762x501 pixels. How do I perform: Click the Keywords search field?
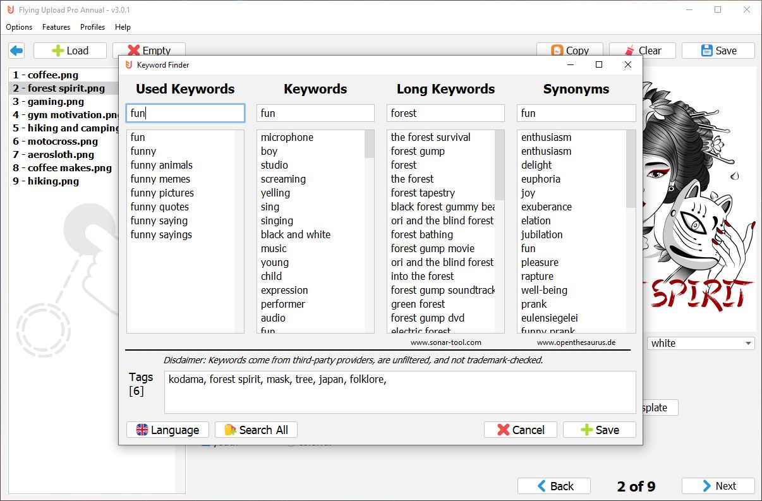coord(315,113)
